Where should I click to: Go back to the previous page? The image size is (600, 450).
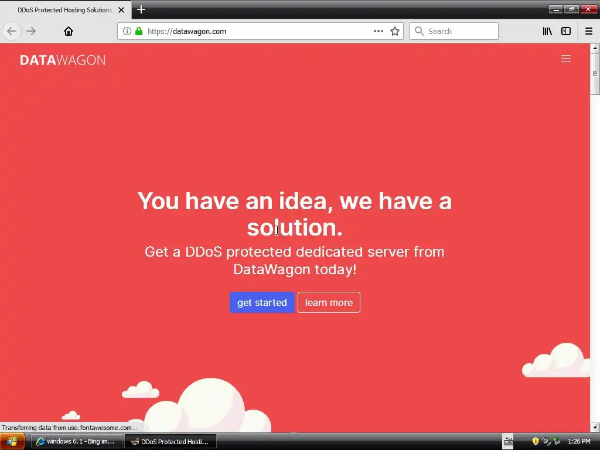pos(12,31)
